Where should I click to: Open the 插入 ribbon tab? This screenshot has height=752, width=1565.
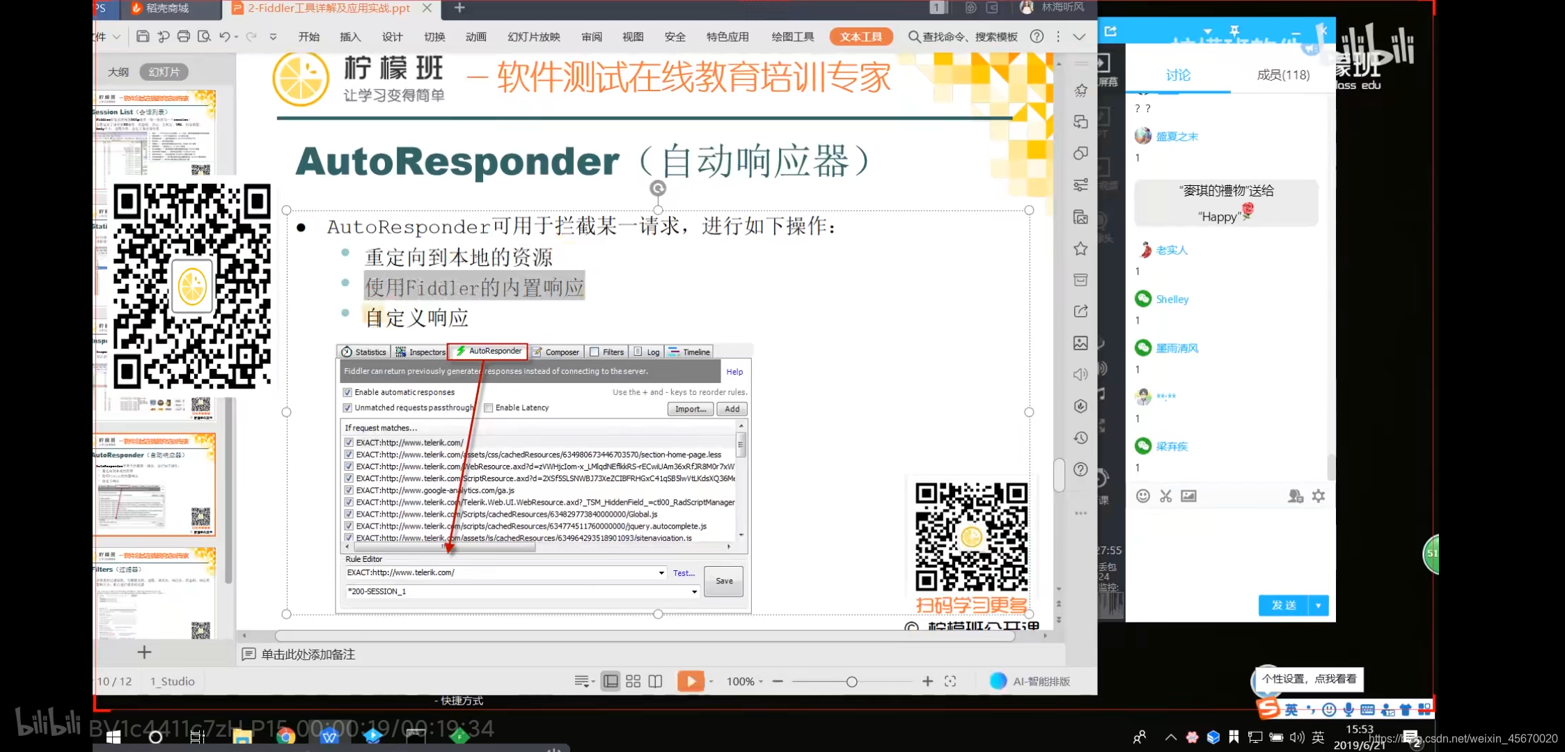click(349, 37)
